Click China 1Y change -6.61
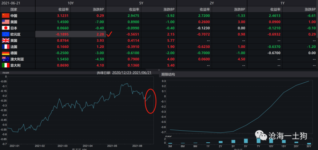 click(312, 16)
